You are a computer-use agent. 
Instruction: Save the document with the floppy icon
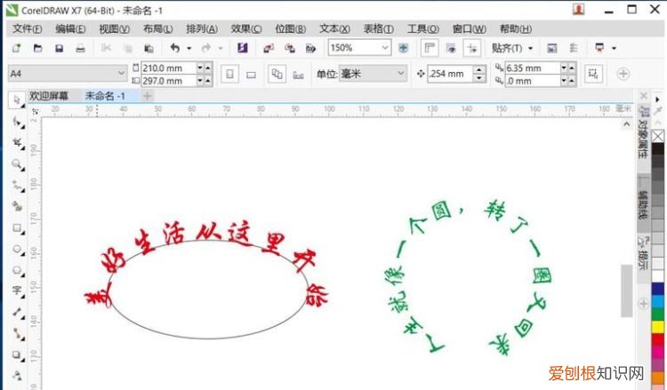click(59, 48)
